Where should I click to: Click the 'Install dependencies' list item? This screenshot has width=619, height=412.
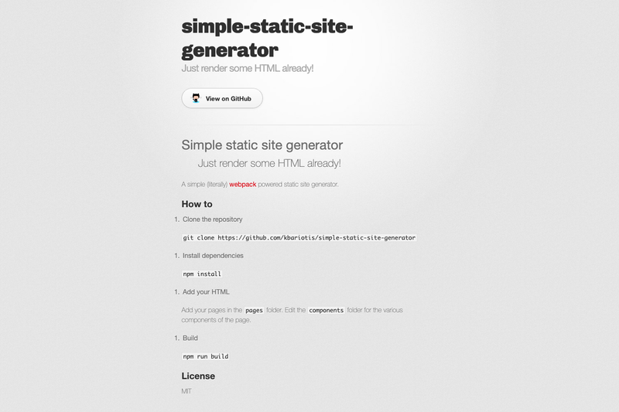(213, 256)
